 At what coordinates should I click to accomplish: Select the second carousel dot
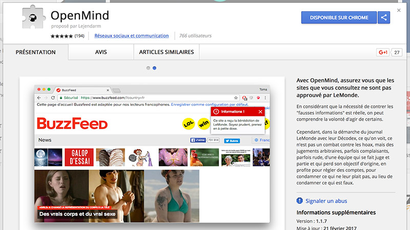tap(155, 68)
